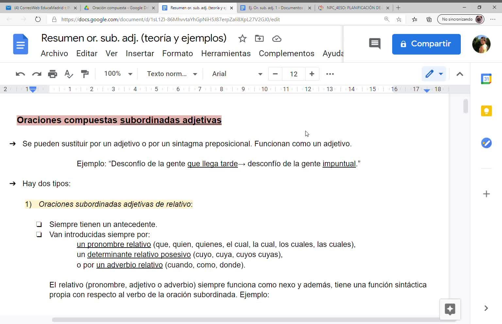
Task: Click the Redo arrow in toolbar
Action: point(37,74)
